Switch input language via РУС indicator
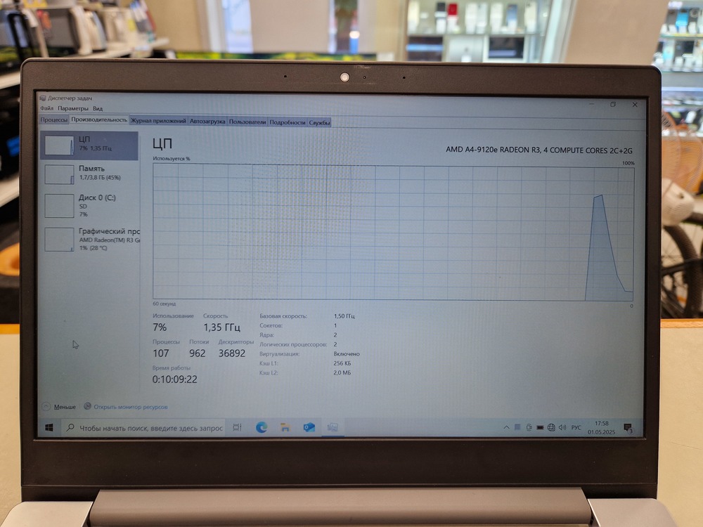Screen dimensions: 703x527 coord(576,427)
